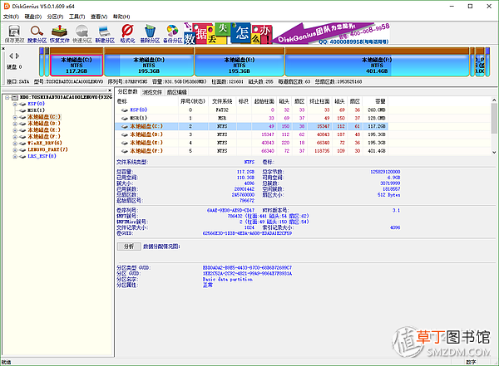
Task: Click the drive icon beside MSR(1) in tree
Action: click(22, 110)
